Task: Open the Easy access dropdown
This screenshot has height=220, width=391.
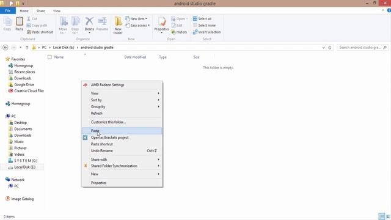Action: [x=137, y=26]
